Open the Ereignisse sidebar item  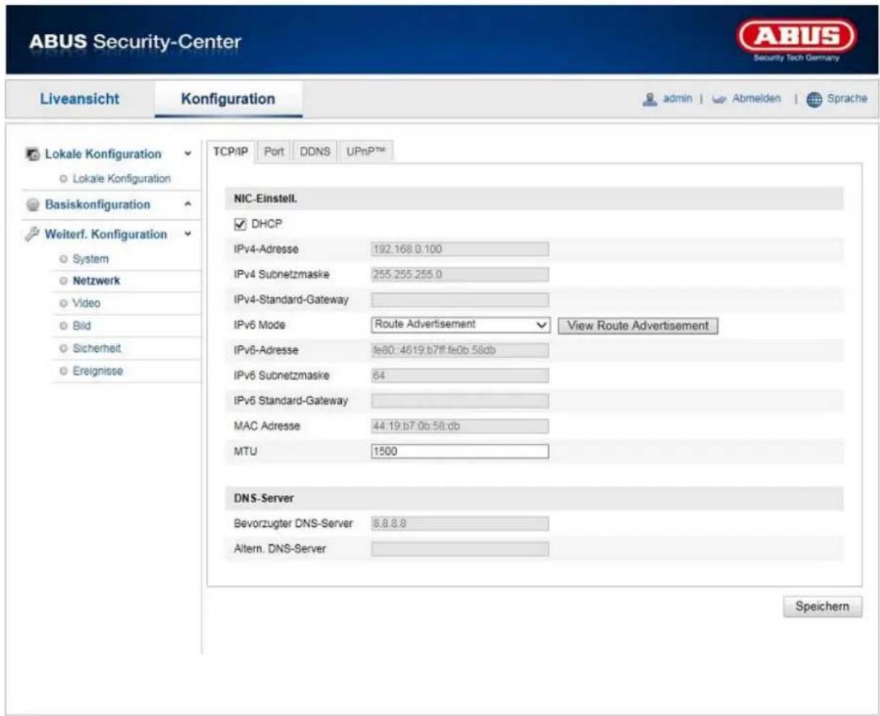(x=98, y=371)
